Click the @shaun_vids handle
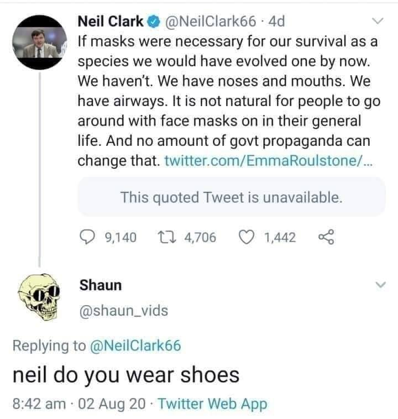The height and width of the screenshot is (419, 398). pos(124,311)
